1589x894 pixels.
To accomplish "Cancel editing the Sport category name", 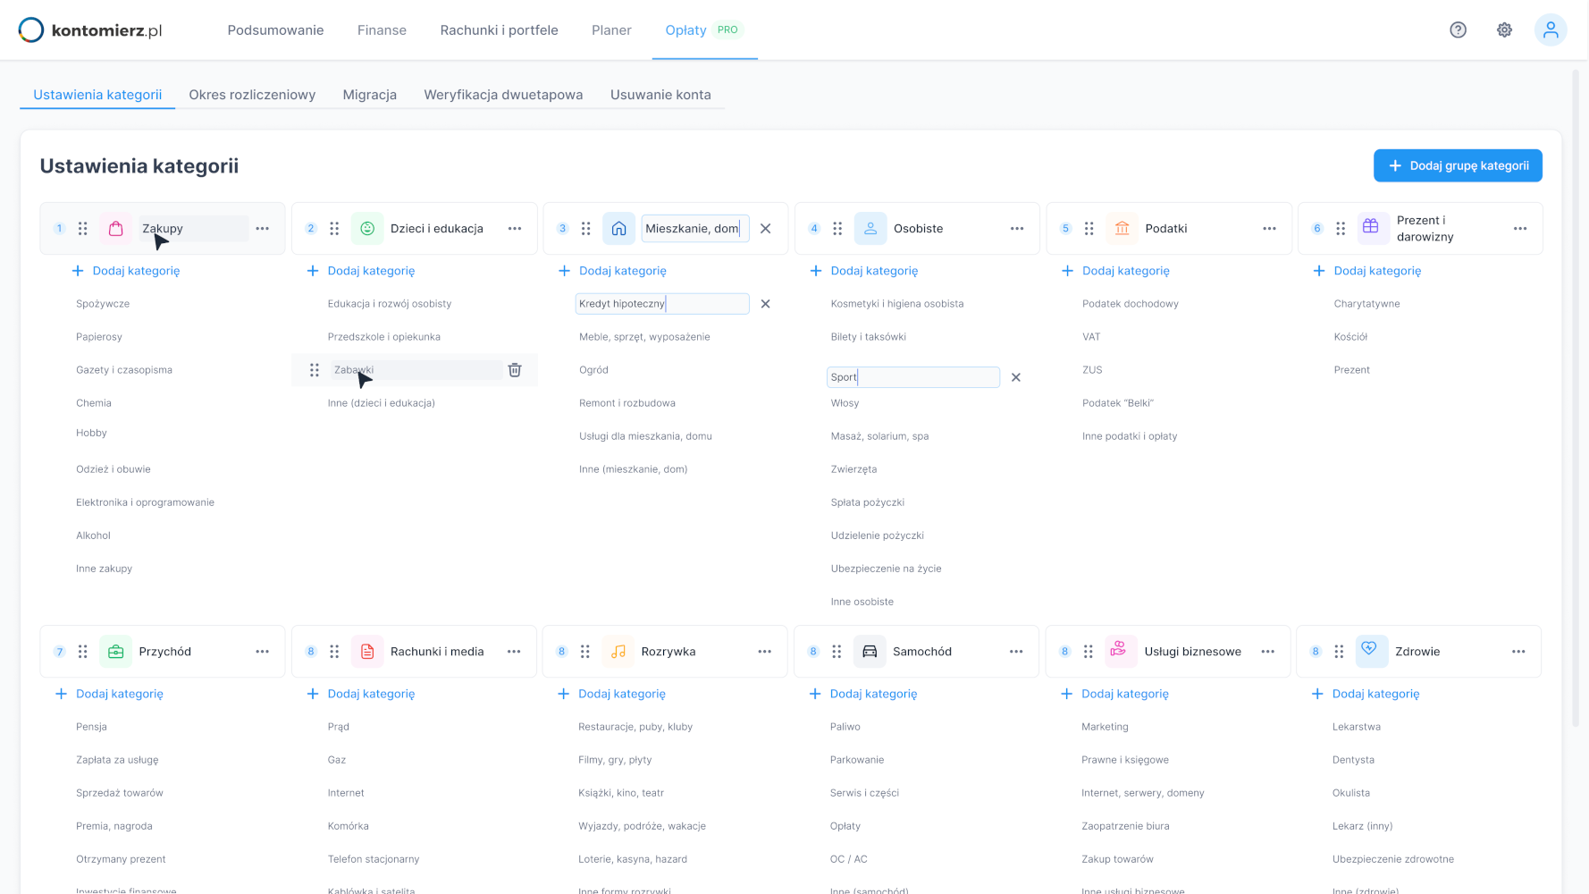I will [x=1015, y=377].
